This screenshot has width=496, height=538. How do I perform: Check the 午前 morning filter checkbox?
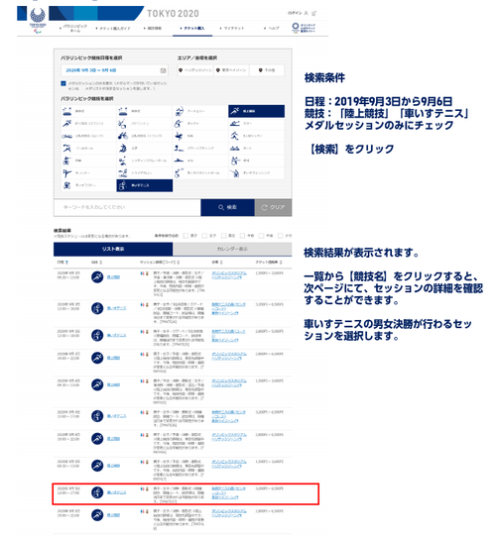tap(242, 236)
